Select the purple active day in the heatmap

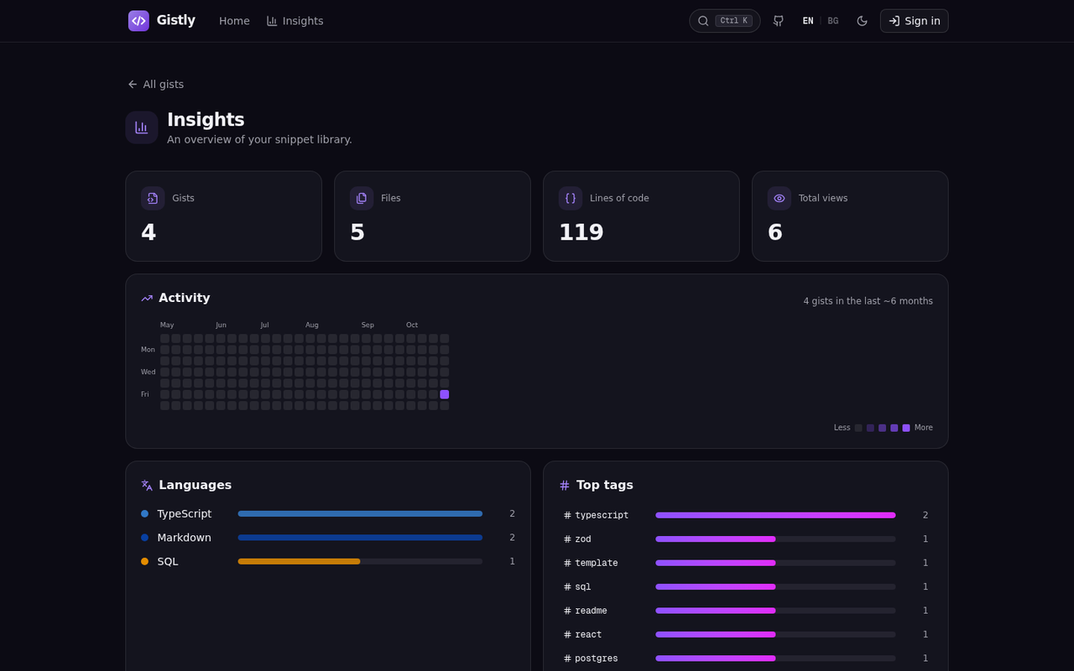pos(445,394)
